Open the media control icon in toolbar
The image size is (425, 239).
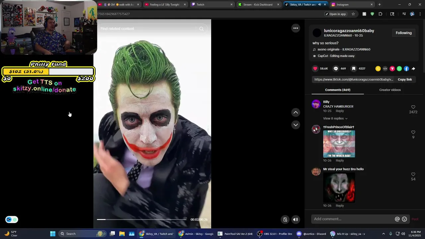(404, 14)
